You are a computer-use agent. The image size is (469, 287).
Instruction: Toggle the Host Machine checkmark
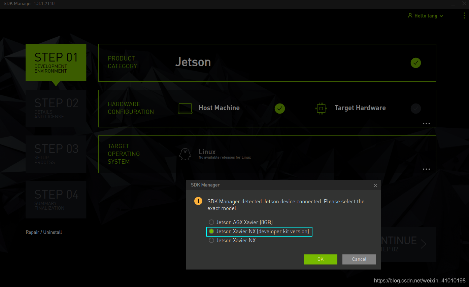280,109
